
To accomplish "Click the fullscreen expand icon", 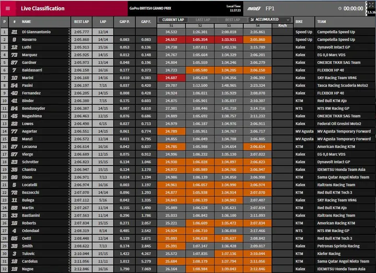I will click(371, 5).
